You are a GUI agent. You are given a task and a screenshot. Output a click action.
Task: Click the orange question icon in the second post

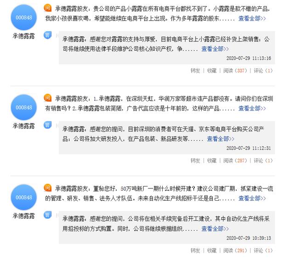(x=48, y=98)
